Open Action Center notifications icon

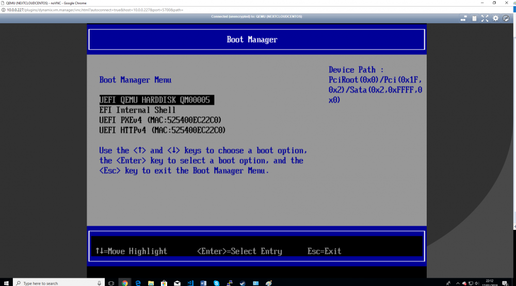[505, 283]
